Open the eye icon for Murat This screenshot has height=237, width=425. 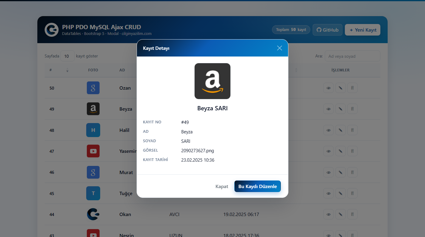pos(328,172)
